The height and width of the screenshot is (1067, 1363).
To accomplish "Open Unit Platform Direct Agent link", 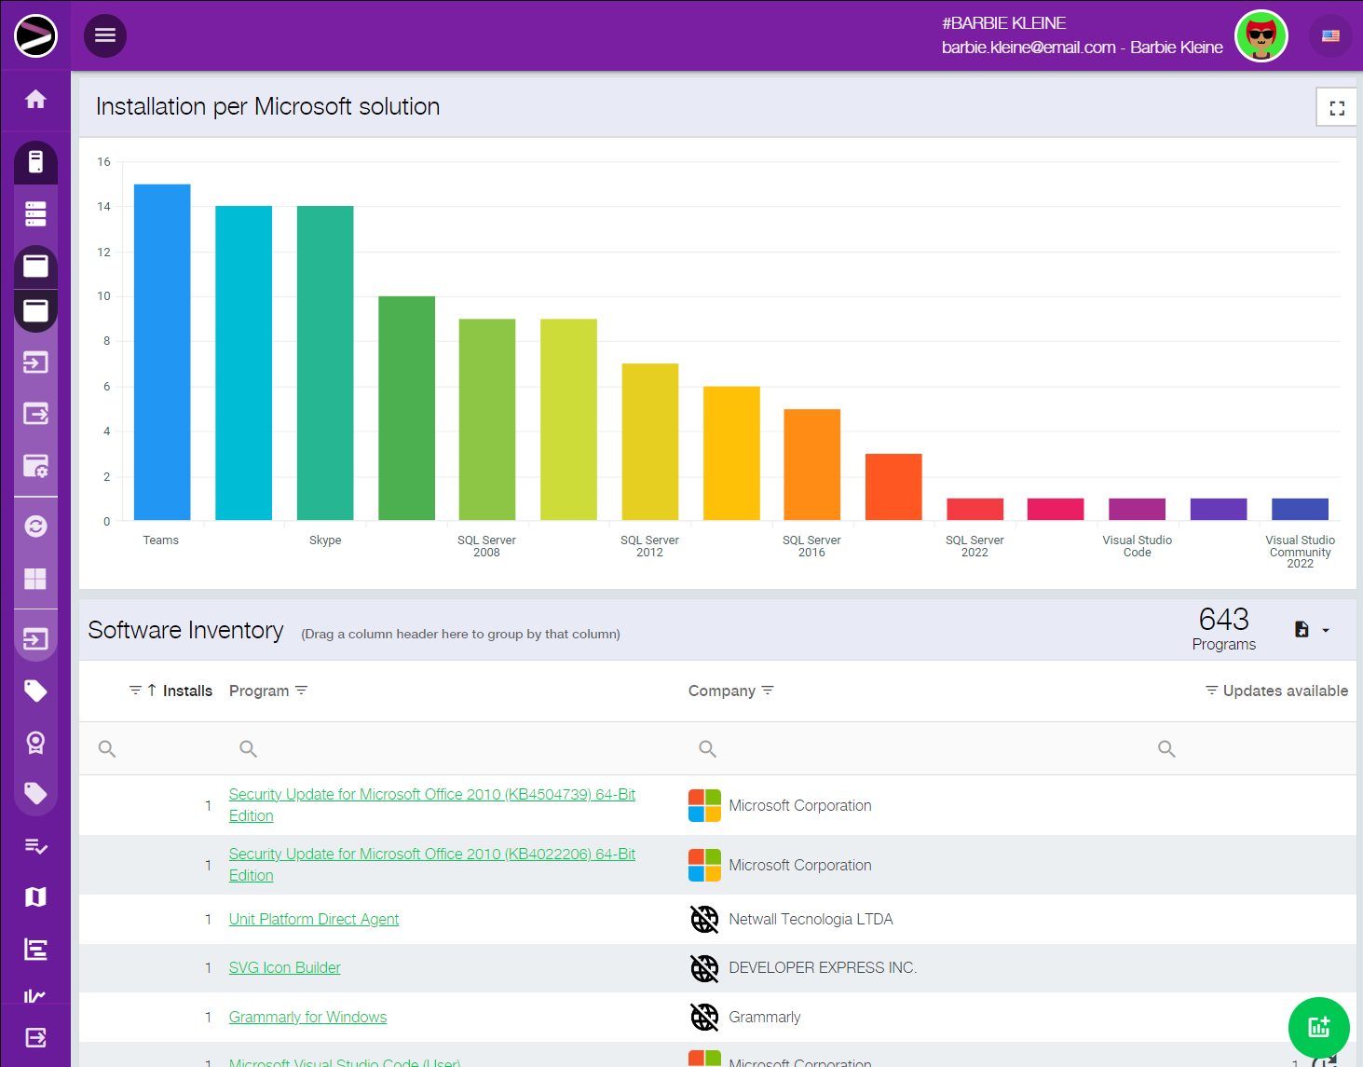I will (314, 920).
